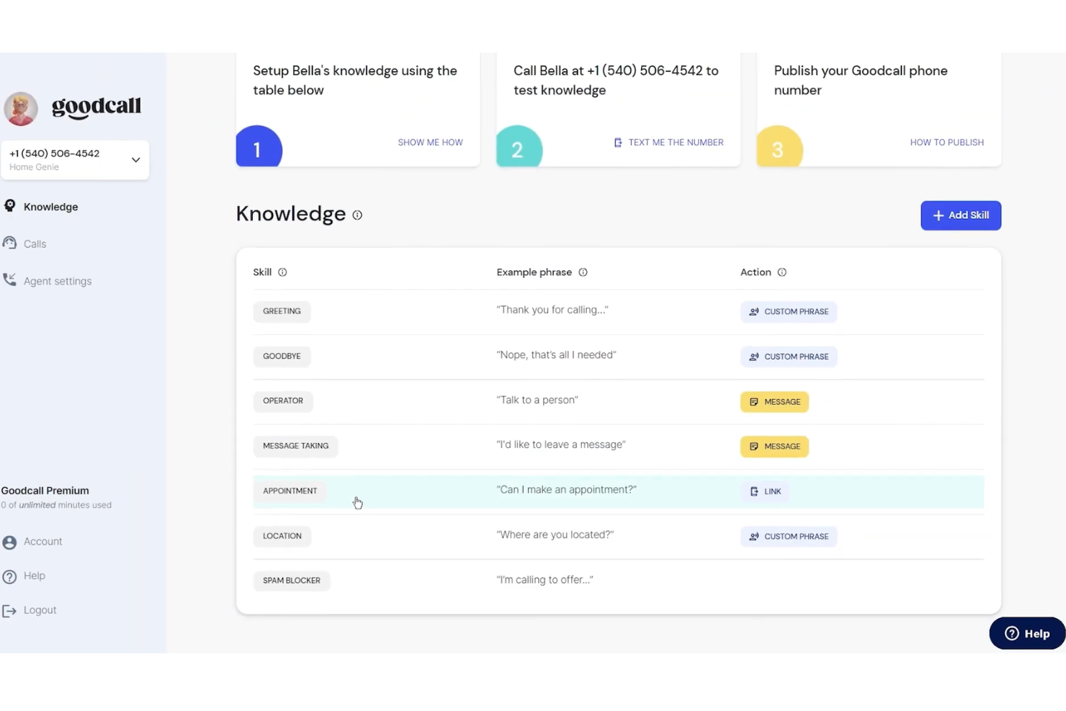Click MESSAGE action in Message Taking row
Viewport: 1066px width, 711px height.
click(774, 447)
